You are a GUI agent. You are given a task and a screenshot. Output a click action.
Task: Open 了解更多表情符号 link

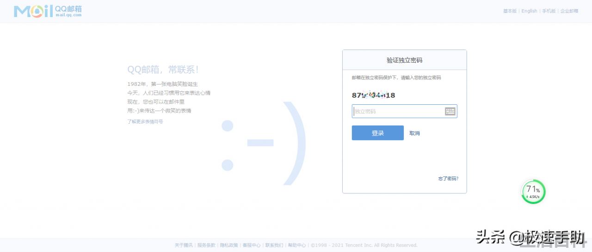click(x=145, y=122)
